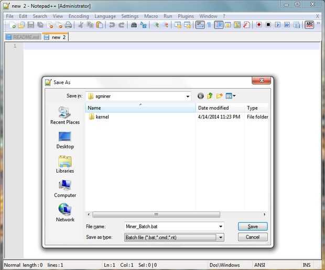Viewport: 325px width, 270px height.
Task: Select the kernel folder in file list
Action: coord(99,117)
